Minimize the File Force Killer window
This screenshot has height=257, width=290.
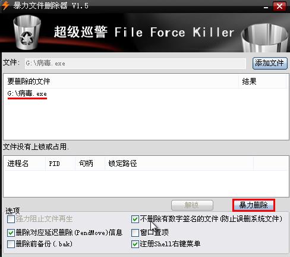(x=266, y=7)
